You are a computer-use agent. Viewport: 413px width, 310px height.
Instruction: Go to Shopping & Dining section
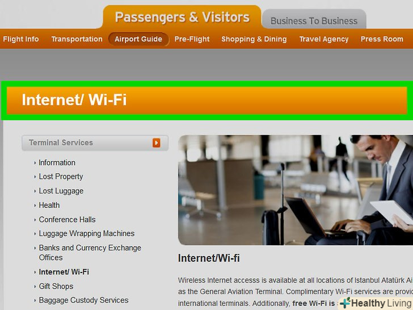(254, 39)
